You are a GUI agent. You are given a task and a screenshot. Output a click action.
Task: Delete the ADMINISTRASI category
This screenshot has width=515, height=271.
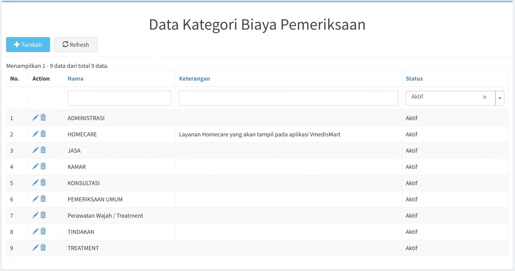coord(43,118)
